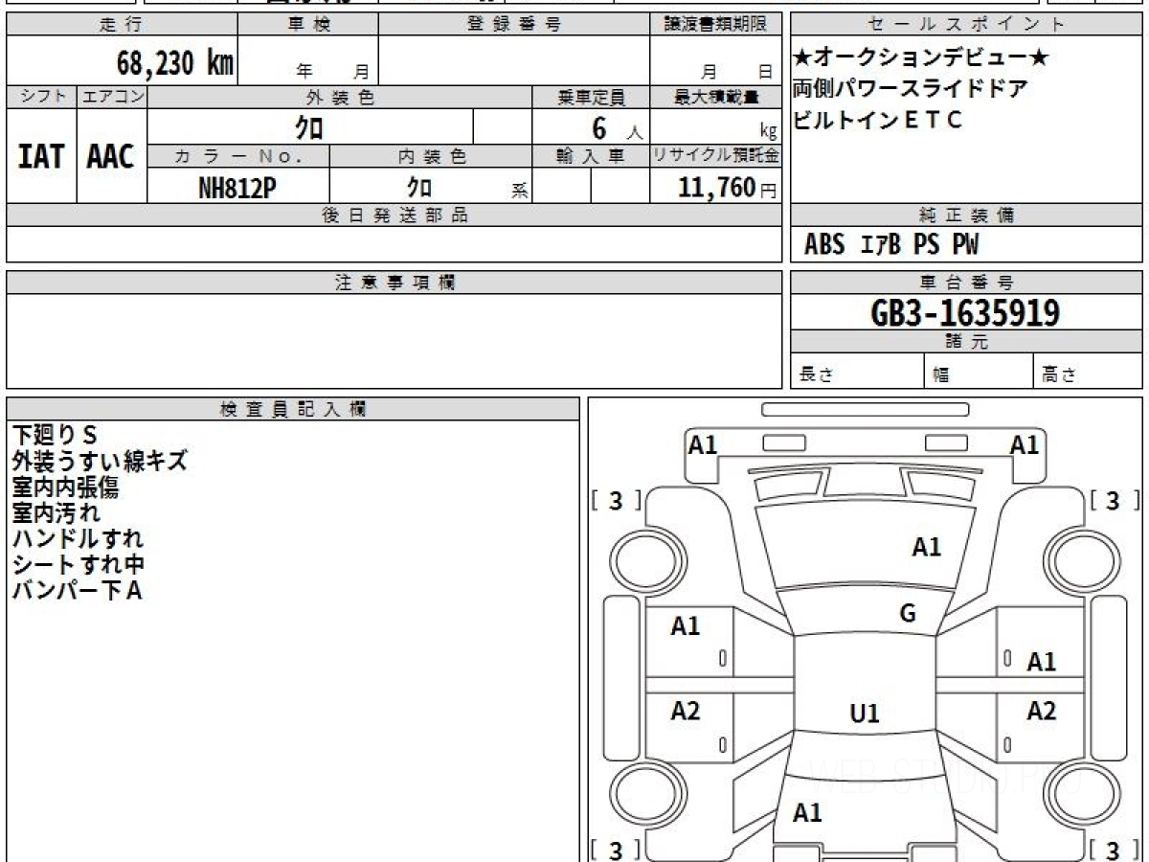Select the セールスポイント header

tap(967, 25)
